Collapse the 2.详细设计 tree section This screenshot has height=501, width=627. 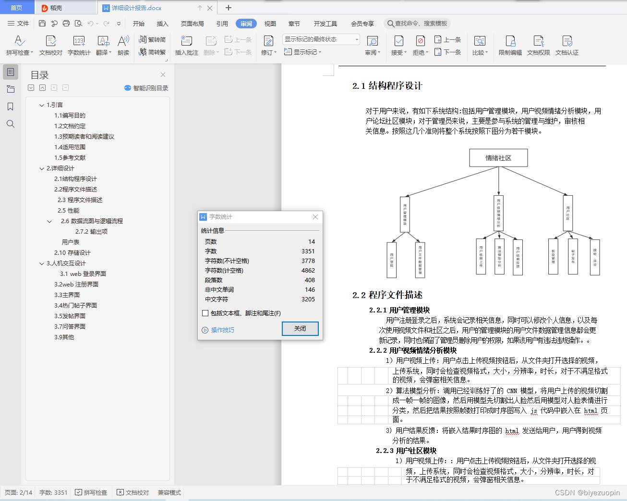42,168
